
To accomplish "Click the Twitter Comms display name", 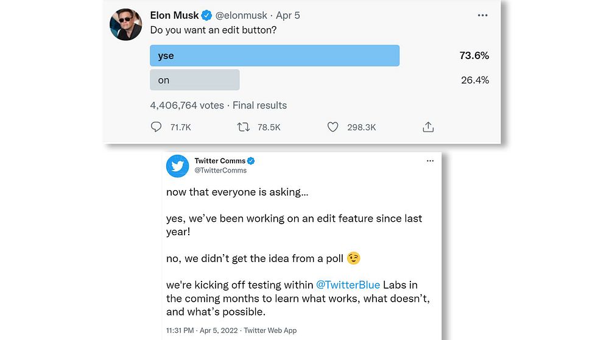I will 220,161.
